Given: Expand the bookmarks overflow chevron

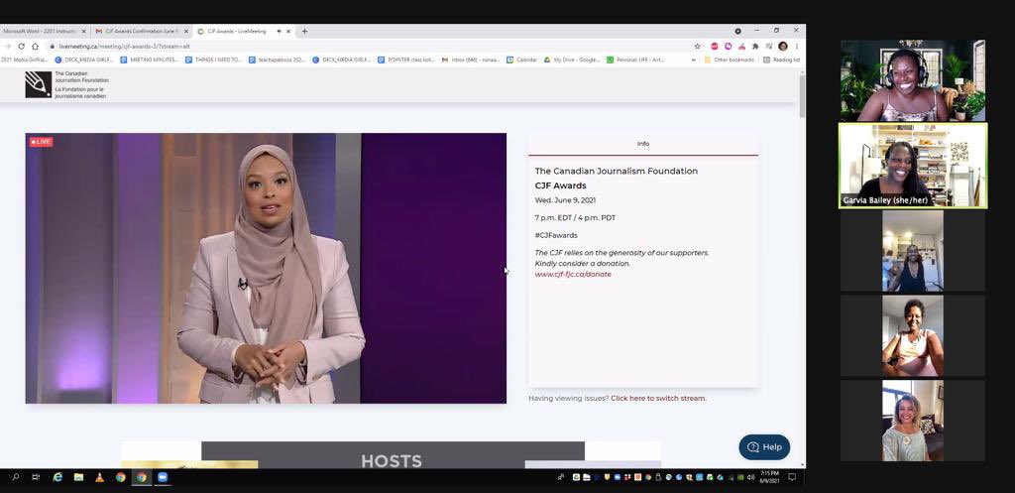Looking at the screenshot, I should 693,60.
